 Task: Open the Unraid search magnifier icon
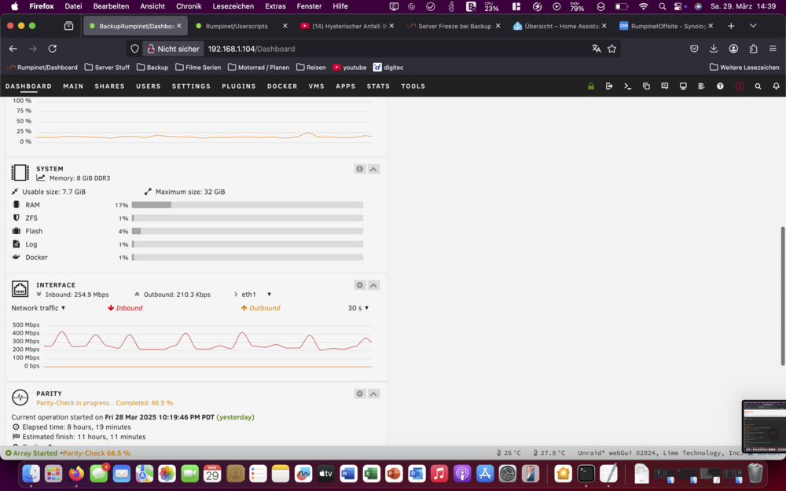(x=758, y=86)
